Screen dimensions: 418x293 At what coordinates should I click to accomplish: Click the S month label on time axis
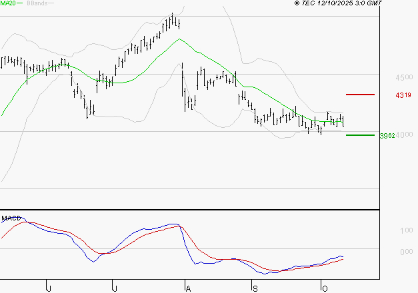pos(255,289)
